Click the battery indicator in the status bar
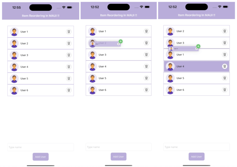Viewport: 237px width, 167px height. point(69,8)
